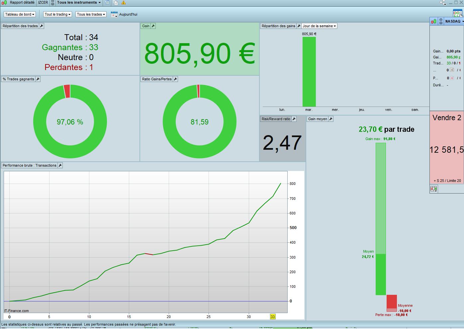Open the Tout le trading dropdown
Viewport: 464px width, 329px height.
[x=57, y=14]
